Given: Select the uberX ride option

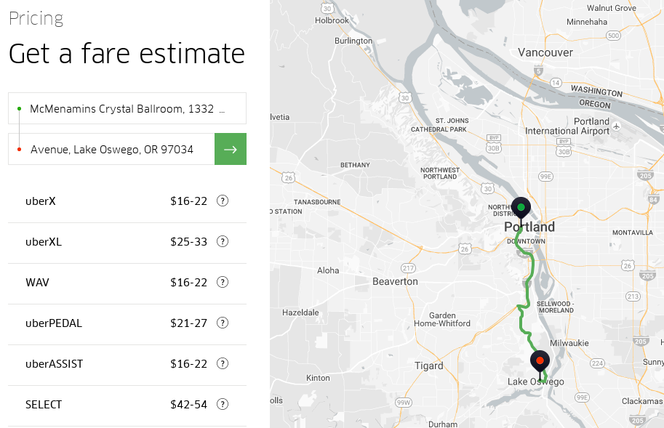Looking at the screenshot, I should pos(41,201).
